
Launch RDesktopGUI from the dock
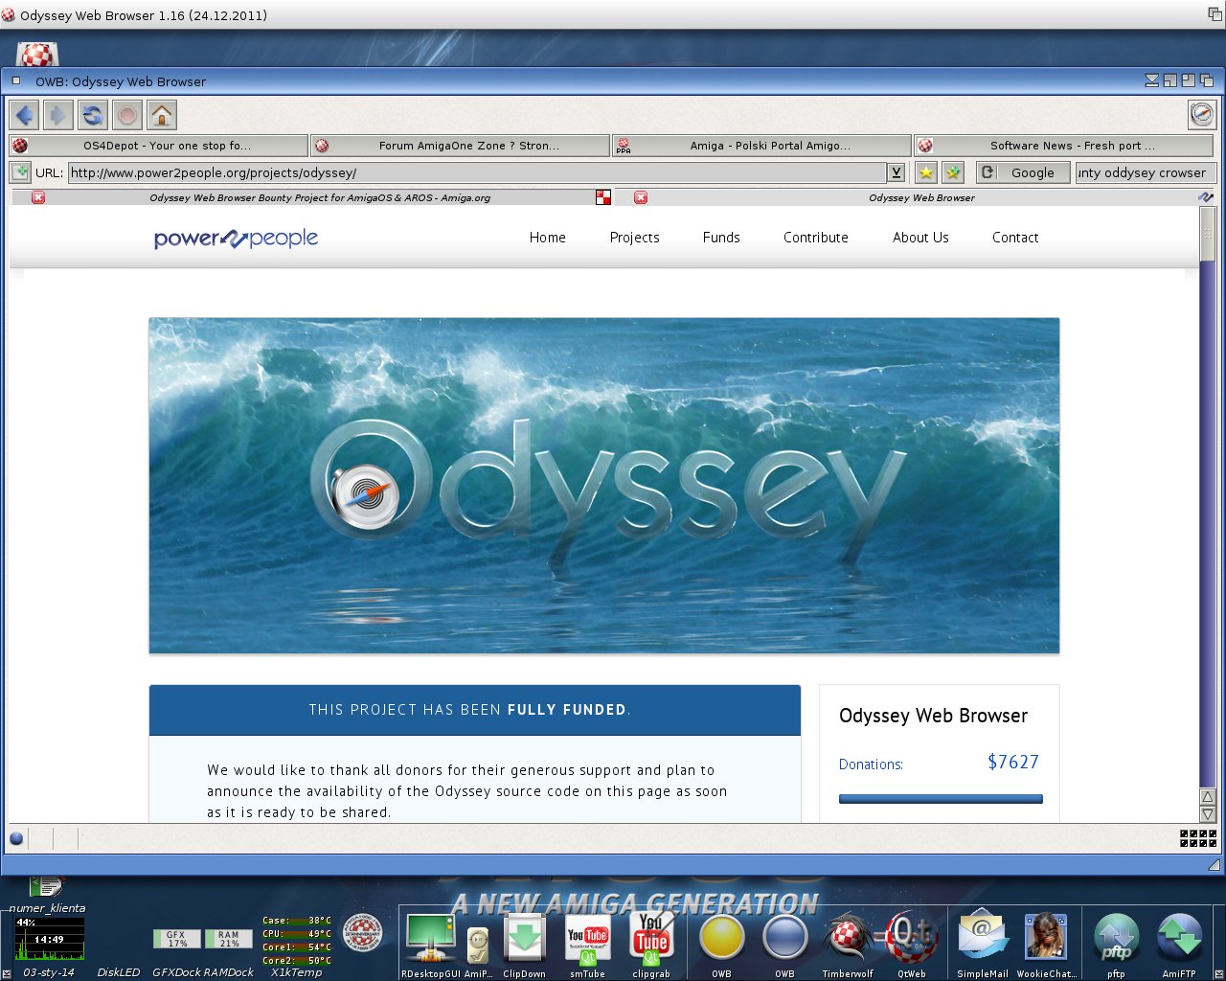point(430,945)
